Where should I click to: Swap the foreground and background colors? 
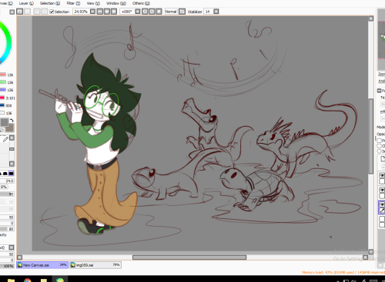click(x=12, y=120)
